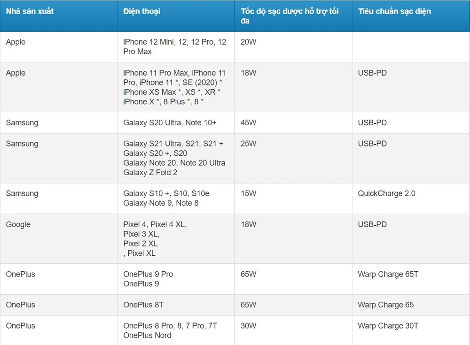Click the "Tiêu chuẩn sạc điện" column header
470x345 pixels.
coord(394,11)
